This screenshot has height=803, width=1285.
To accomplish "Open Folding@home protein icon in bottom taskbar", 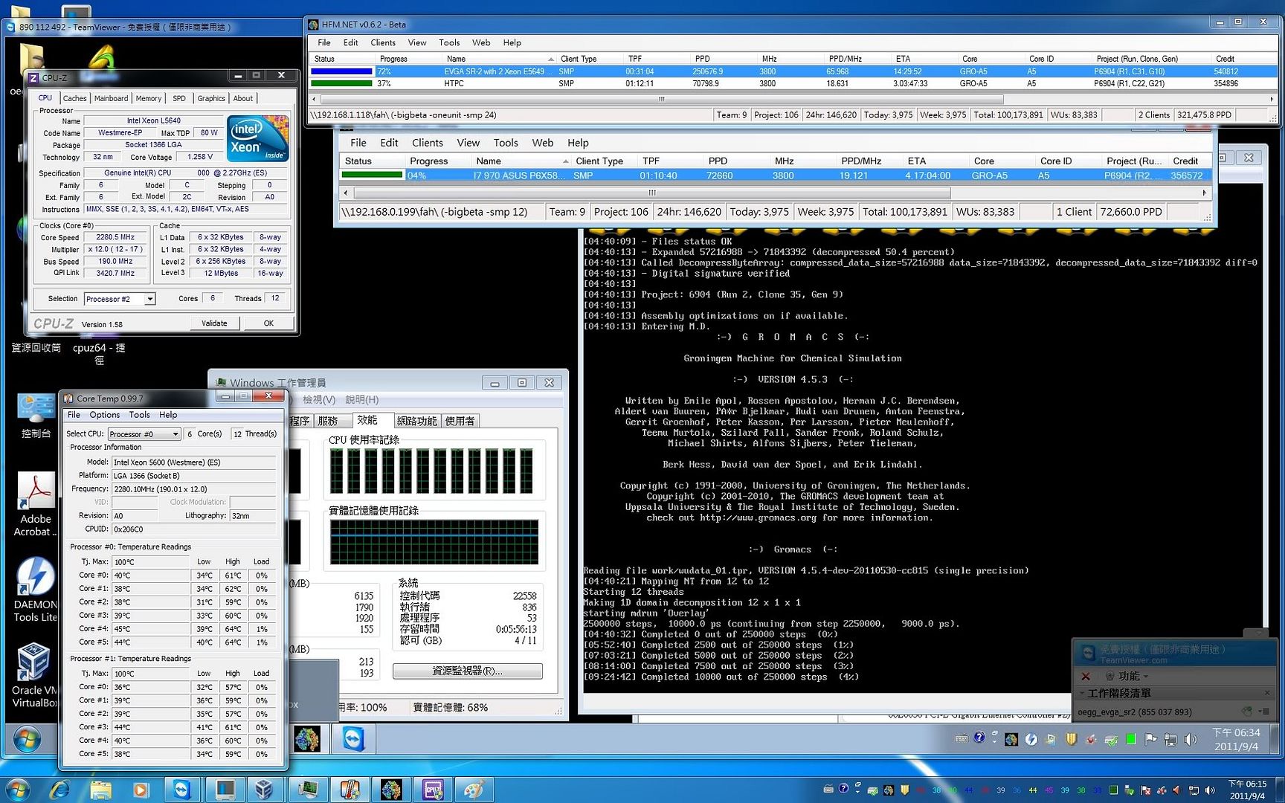I will tap(391, 789).
